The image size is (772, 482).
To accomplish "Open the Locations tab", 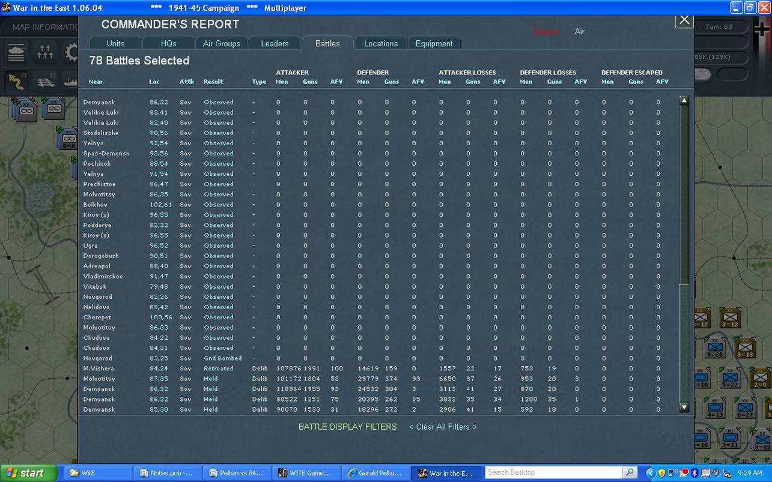I will pyautogui.click(x=381, y=43).
